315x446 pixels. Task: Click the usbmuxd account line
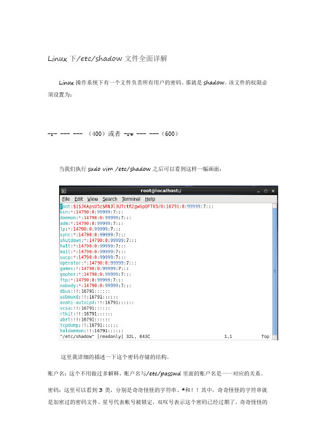pyautogui.click(x=89, y=297)
